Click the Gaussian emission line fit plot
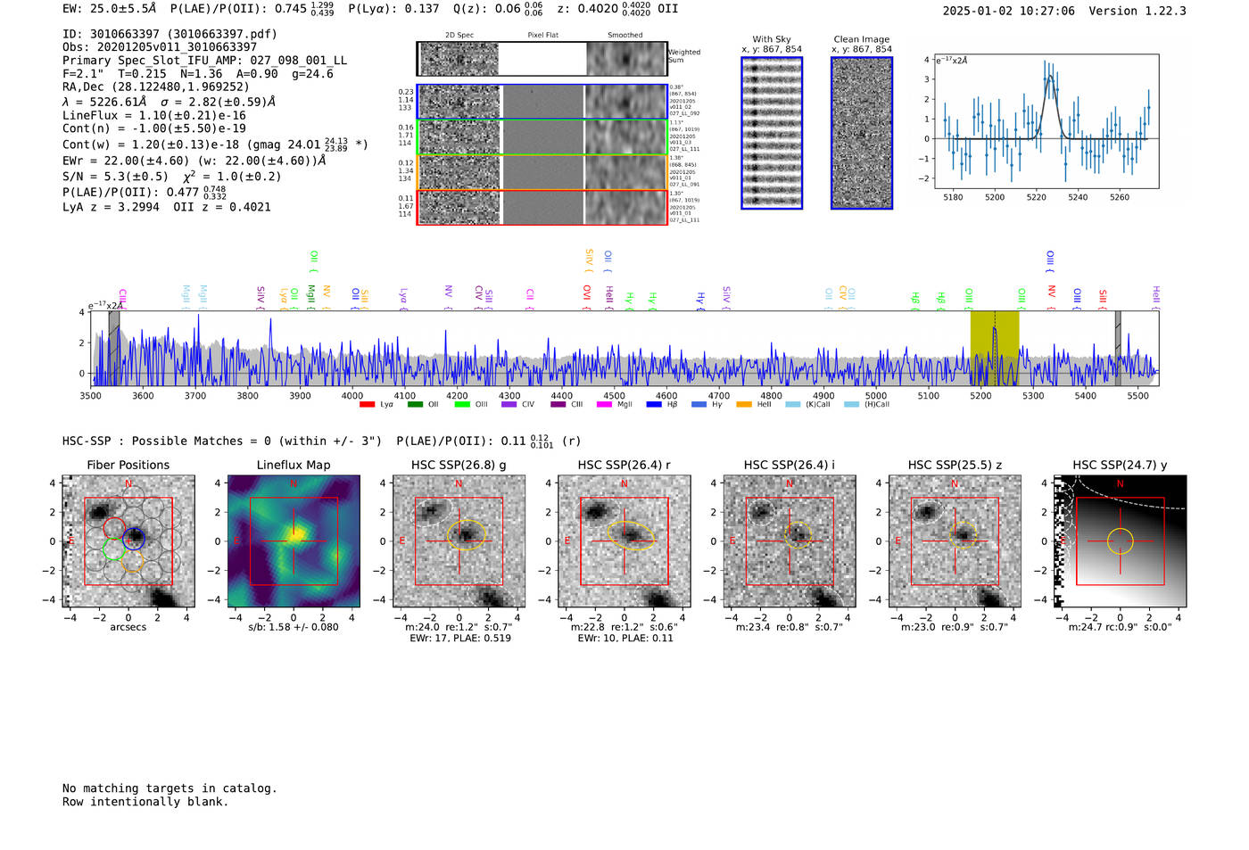The height and width of the screenshot is (850, 1249). pos(1046,121)
